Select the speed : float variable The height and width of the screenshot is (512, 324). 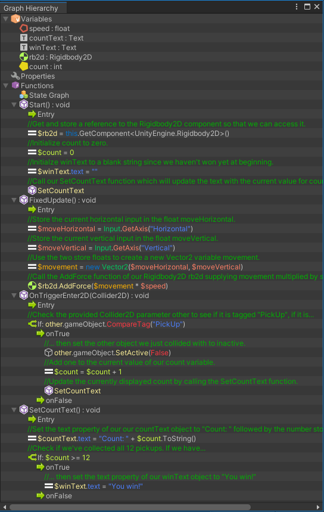pos(162,29)
